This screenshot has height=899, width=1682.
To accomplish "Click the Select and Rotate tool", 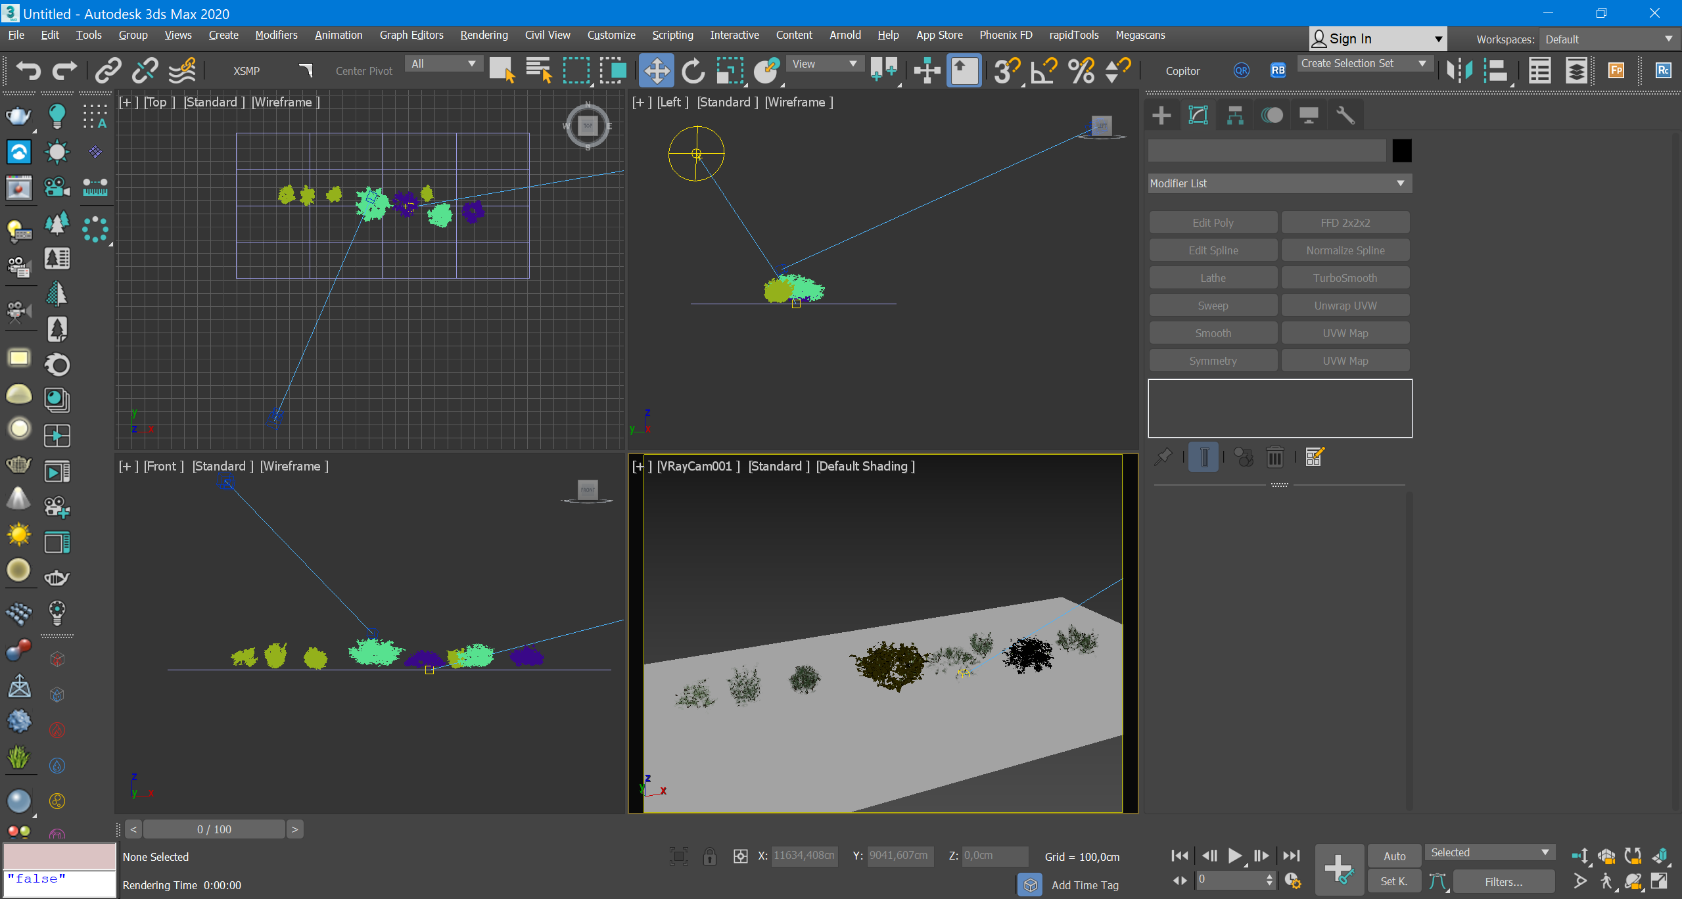I will (x=693, y=70).
